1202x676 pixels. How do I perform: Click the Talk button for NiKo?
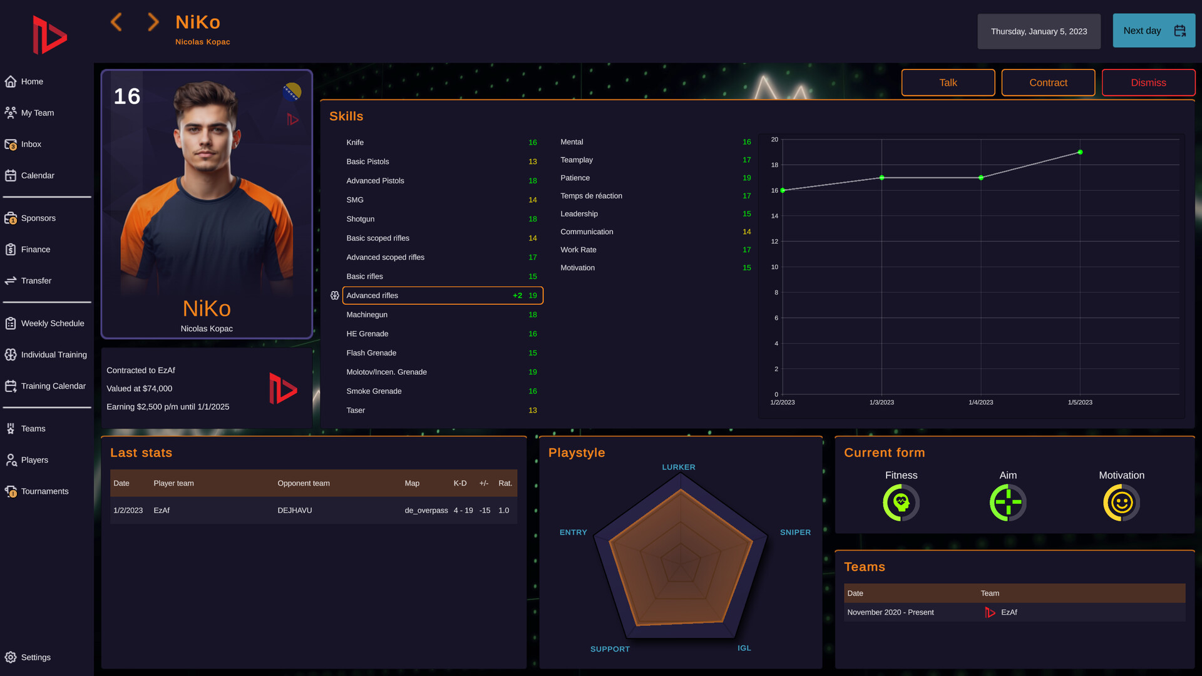tap(948, 82)
